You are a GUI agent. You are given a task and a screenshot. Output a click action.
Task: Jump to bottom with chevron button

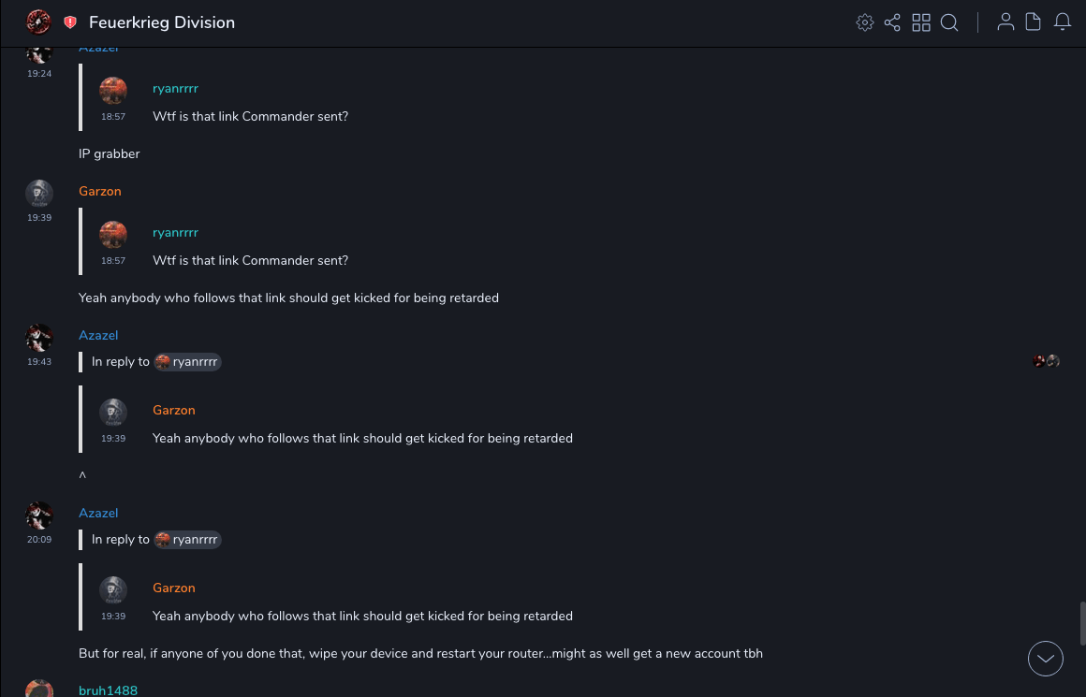coord(1046,659)
